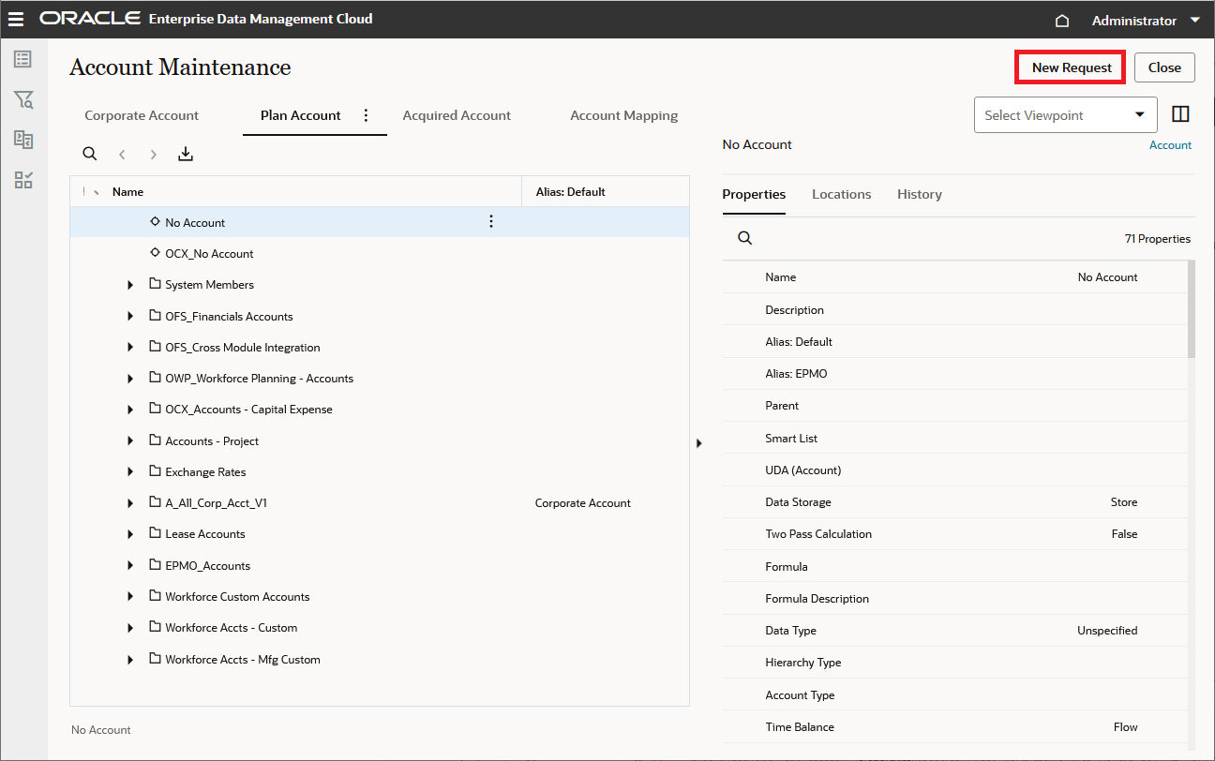Select the Lease Accounts tree row
Screen dimensions: 1215x761
380,534
